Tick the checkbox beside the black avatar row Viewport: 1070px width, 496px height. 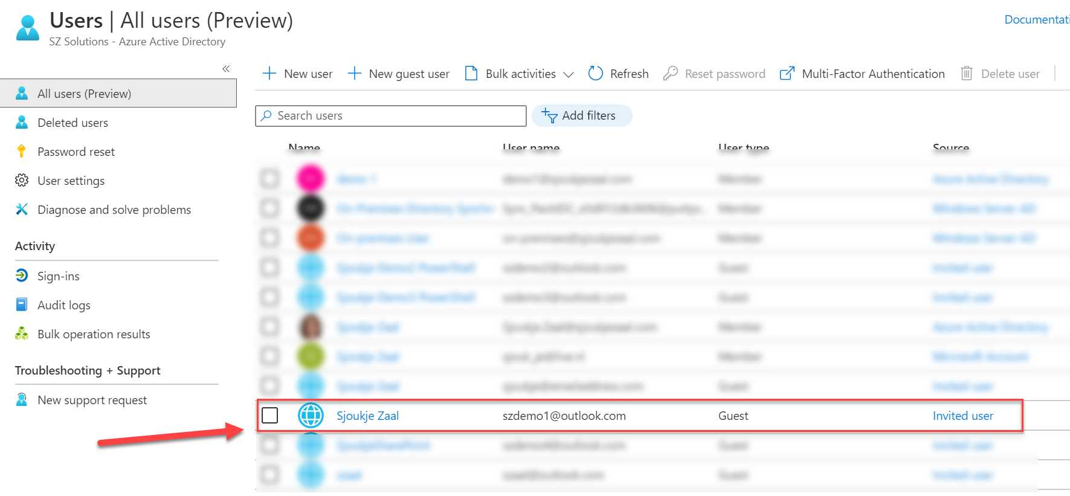pyautogui.click(x=270, y=208)
